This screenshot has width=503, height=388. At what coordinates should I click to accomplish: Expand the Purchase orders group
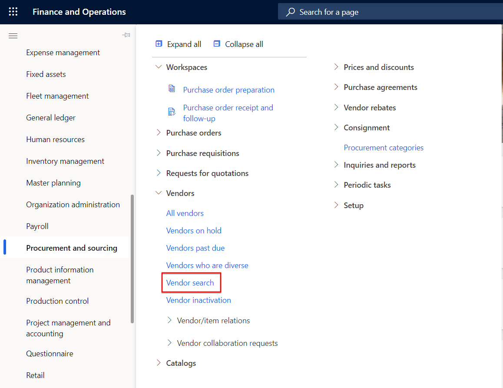[x=159, y=133]
